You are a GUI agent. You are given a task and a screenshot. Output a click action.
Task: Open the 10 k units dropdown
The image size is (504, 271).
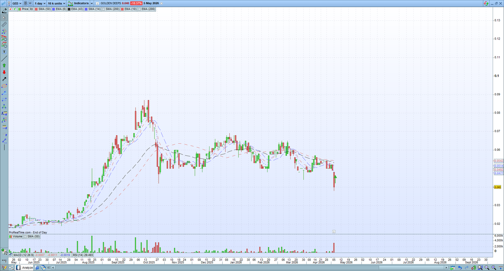(x=56, y=3)
